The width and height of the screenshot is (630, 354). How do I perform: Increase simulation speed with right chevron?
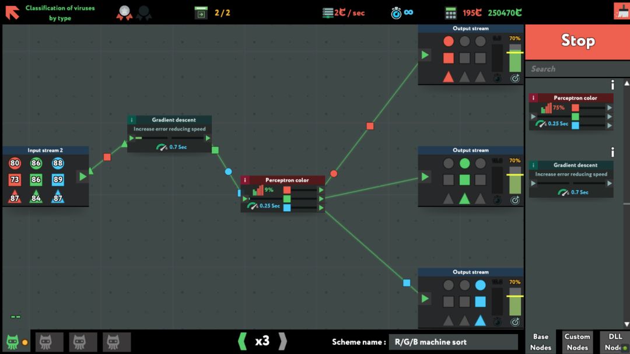[x=283, y=342]
